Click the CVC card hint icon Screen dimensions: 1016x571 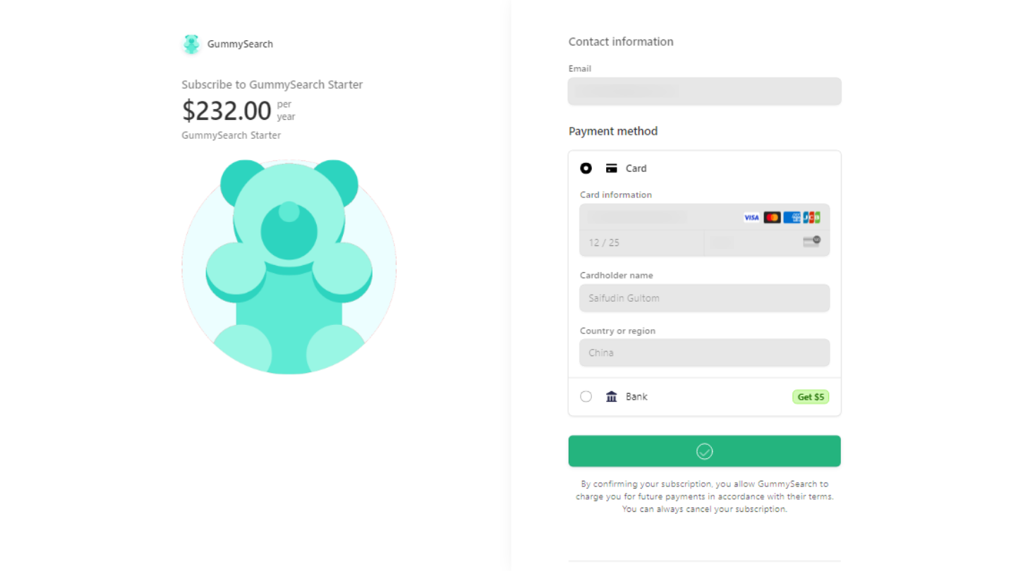pyautogui.click(x=811, y=242)
